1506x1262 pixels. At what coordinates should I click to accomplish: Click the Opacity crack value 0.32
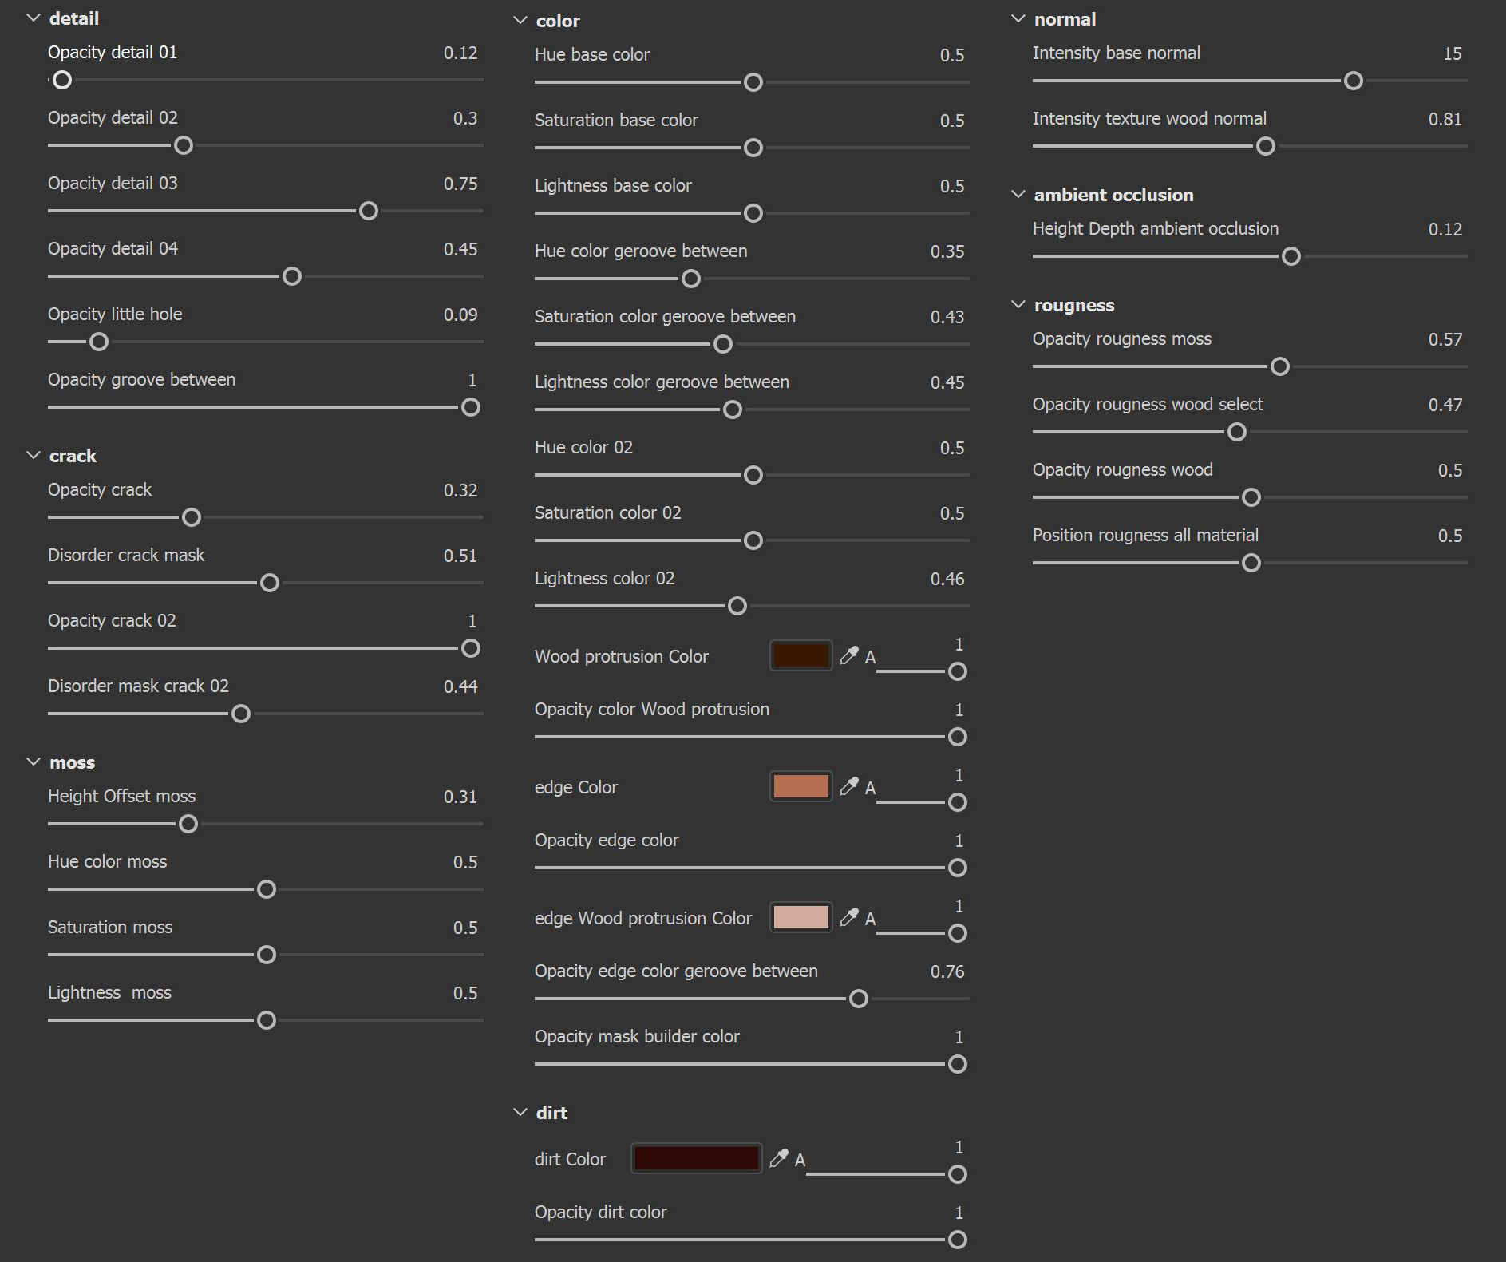click(x=460, y=490)
